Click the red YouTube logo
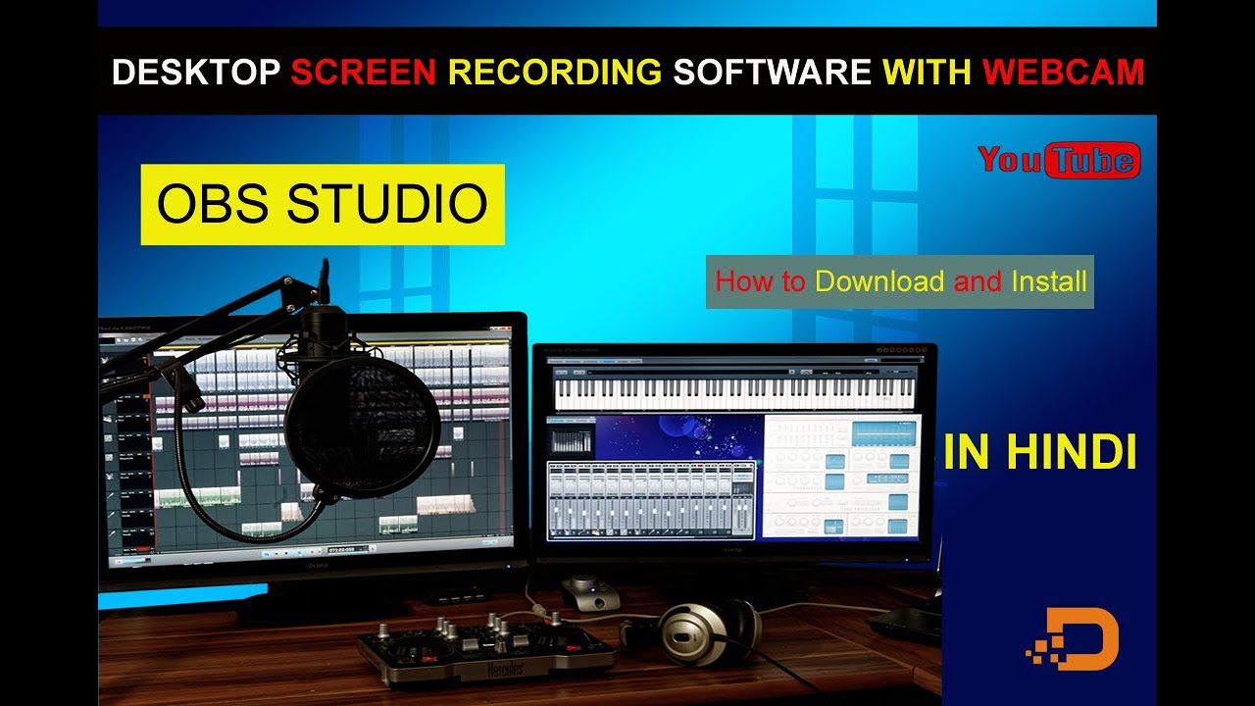The width and height of the screenshot is (1255, 706). click(1059, 160)
